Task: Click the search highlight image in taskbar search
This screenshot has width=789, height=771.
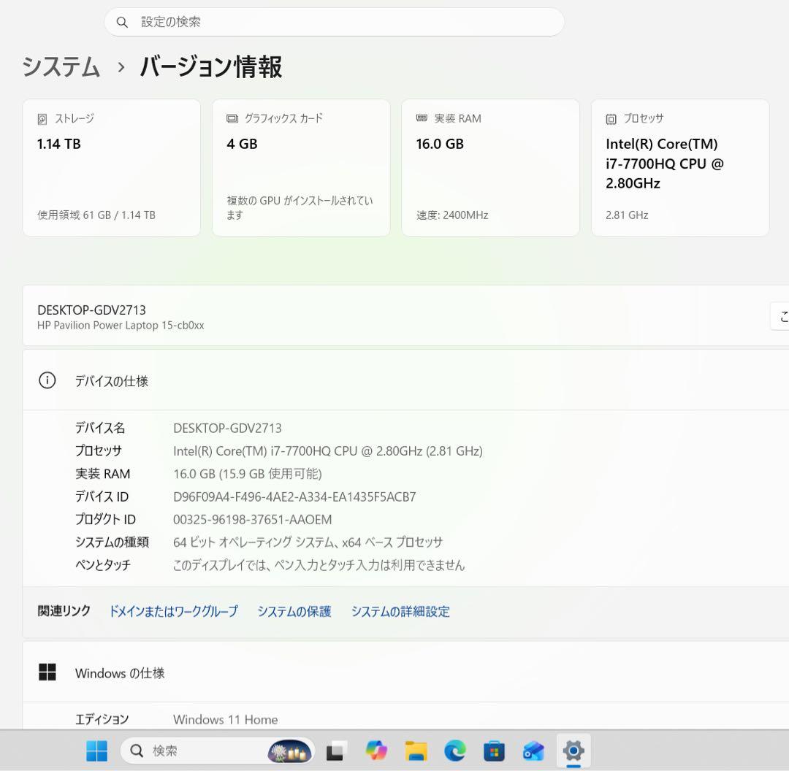Action: [x=289, y=751]
